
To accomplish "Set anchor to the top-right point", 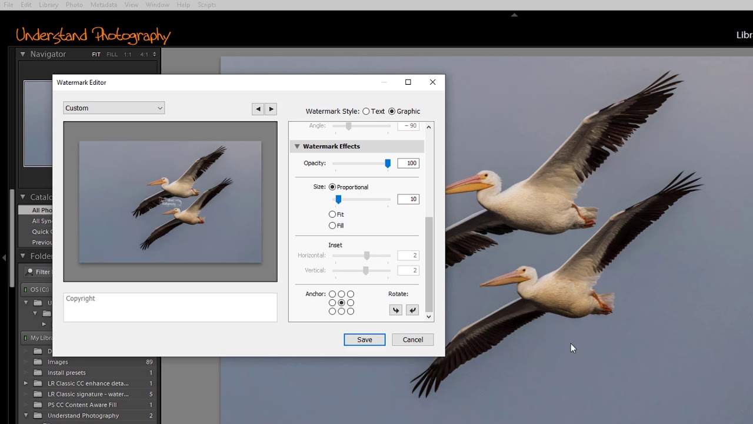I will pyautogui.click(x=351, y=294).
